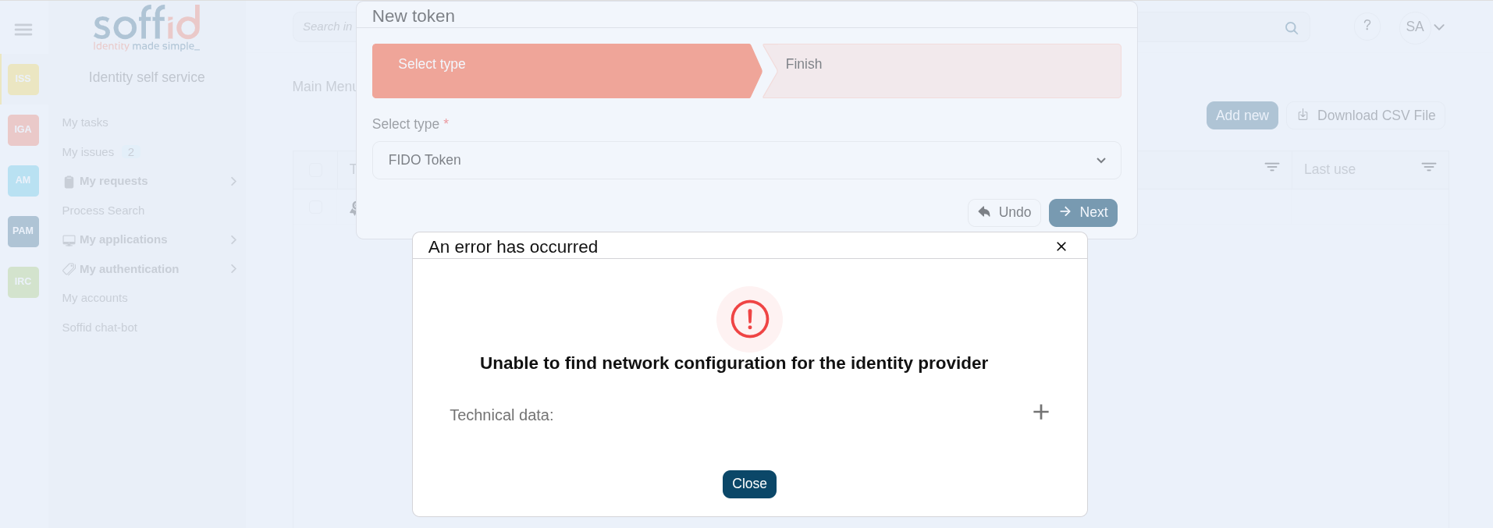This screenshot has height=528, width=1493.
Task: Check the first table row checkbox
Action: [x=315, y=207]
